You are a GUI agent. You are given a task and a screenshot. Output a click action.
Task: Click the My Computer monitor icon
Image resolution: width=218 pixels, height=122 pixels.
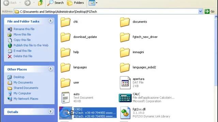coord(10,94)
